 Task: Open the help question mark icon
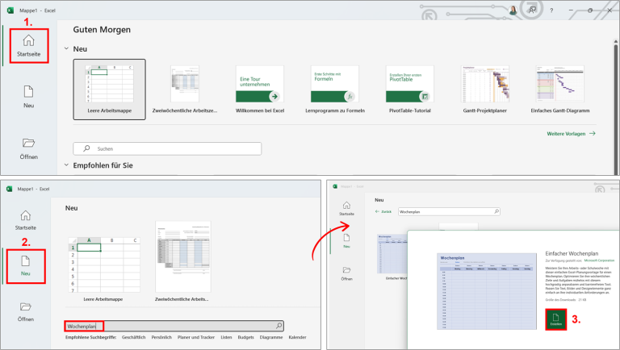tap(551, 10)
